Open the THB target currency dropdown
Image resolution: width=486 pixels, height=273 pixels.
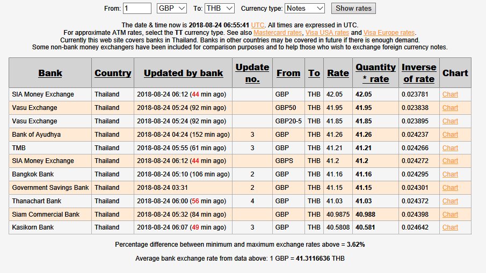220,9
